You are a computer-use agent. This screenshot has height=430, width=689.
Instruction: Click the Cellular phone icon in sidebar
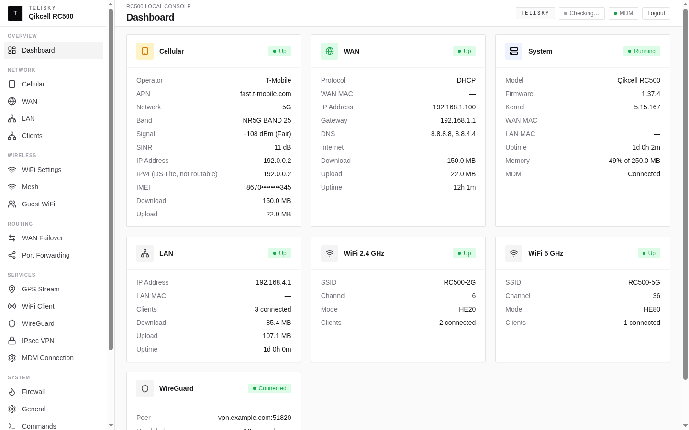[x=12, y=84]
